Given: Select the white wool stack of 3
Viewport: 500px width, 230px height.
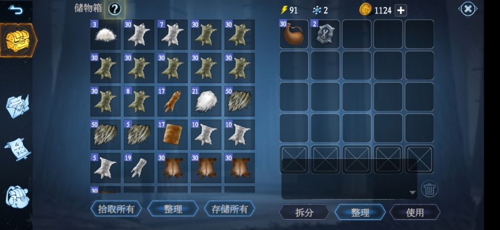Looking at the screenshot, I should click(x=106, y=35).
